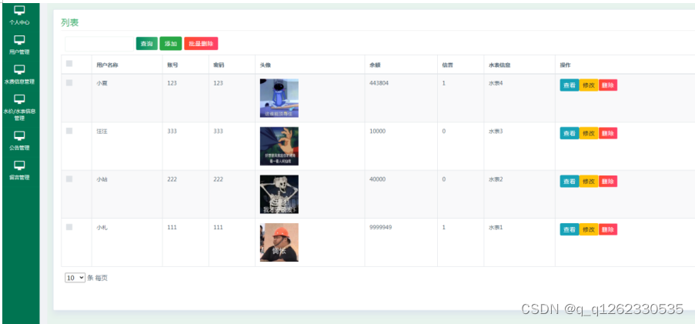695x324 pixels.
Task: Edit (修改) the 水表3 row
Action: tap(589, 133)
